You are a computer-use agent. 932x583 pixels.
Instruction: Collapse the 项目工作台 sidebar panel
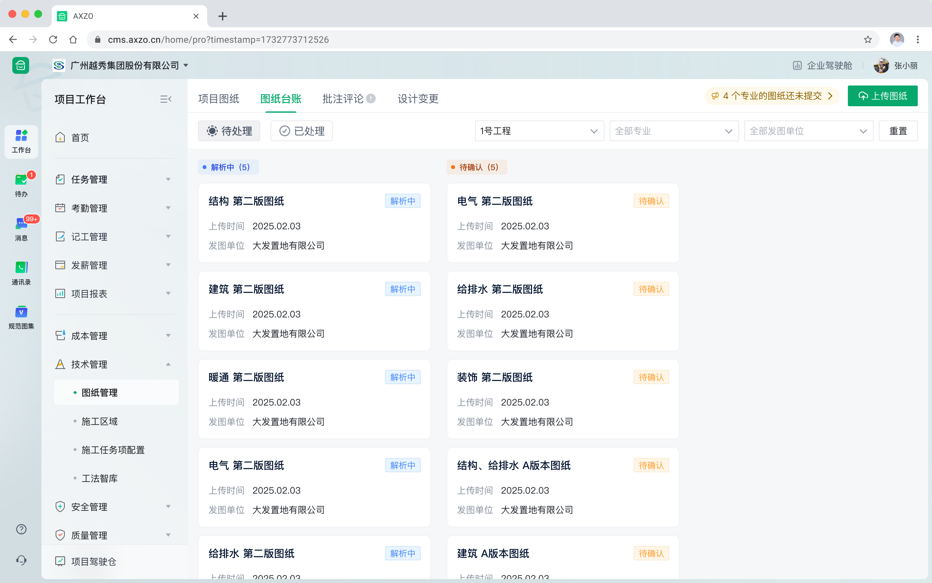[x=166, y=99]
